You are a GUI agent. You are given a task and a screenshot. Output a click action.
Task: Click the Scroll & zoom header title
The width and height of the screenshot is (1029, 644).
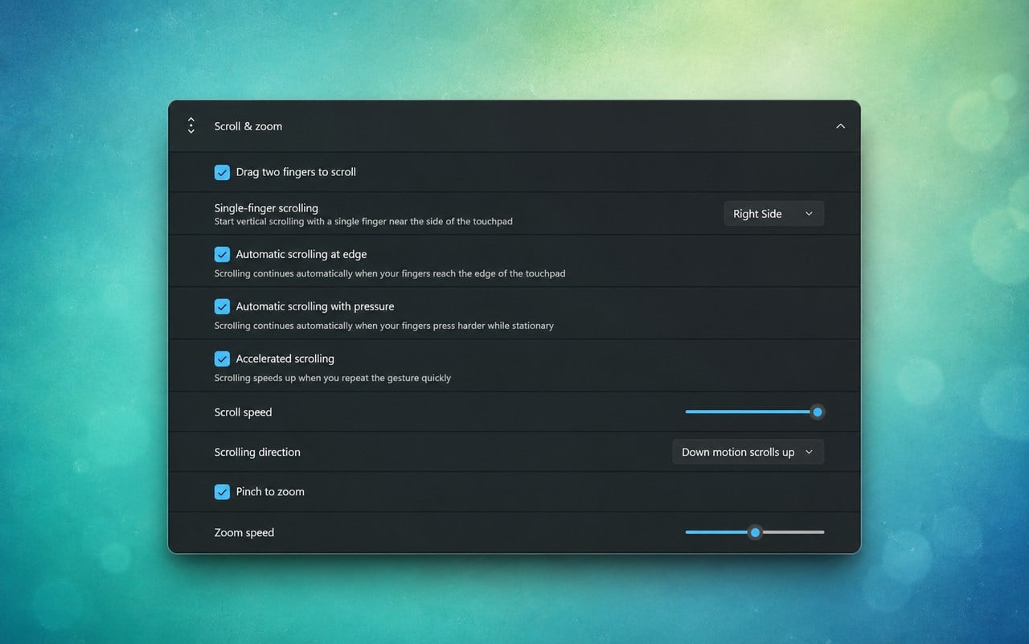click(248, 126)
